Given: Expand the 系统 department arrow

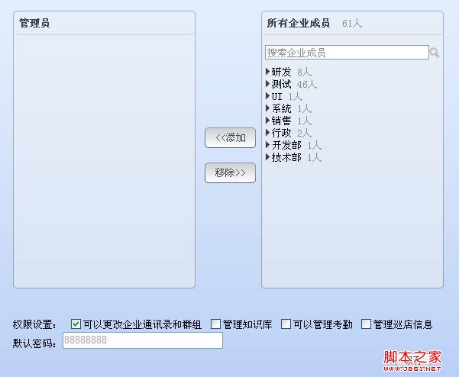Looking at the screenshot, I should (x=268, y=108).
